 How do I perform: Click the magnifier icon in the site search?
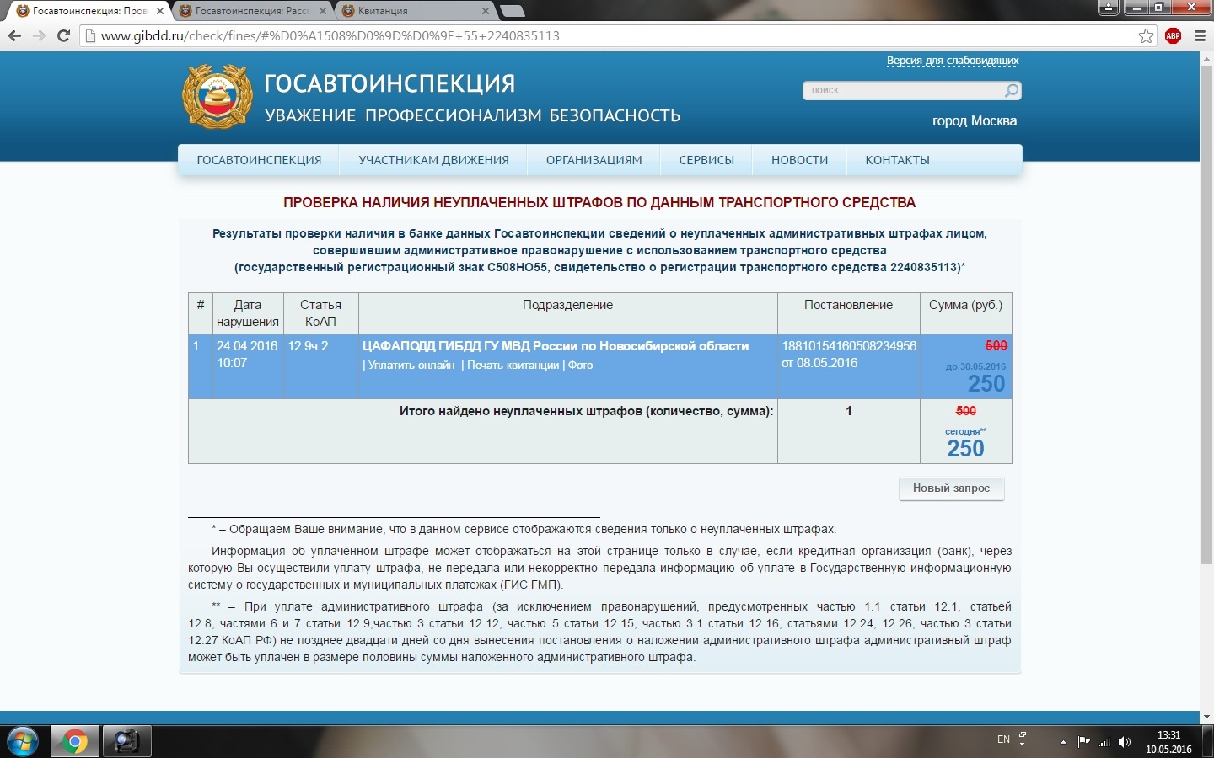click(x=1012, y=90)
